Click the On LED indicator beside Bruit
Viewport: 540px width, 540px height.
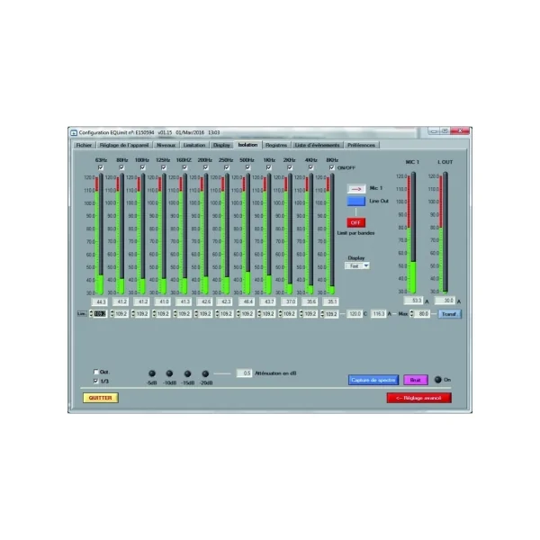click(x=437, y=380)
